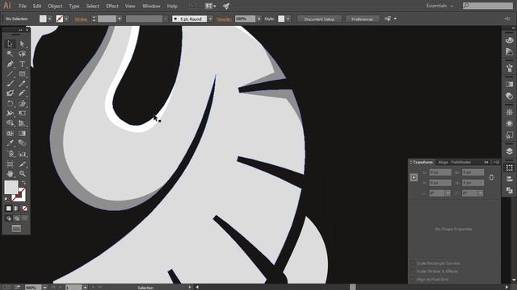
Task: Select the Line Segment tool
Action: click(x=10, y=74)
